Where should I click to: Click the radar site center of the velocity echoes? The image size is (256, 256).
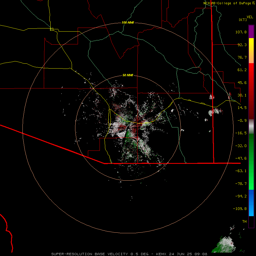[128, 128]
